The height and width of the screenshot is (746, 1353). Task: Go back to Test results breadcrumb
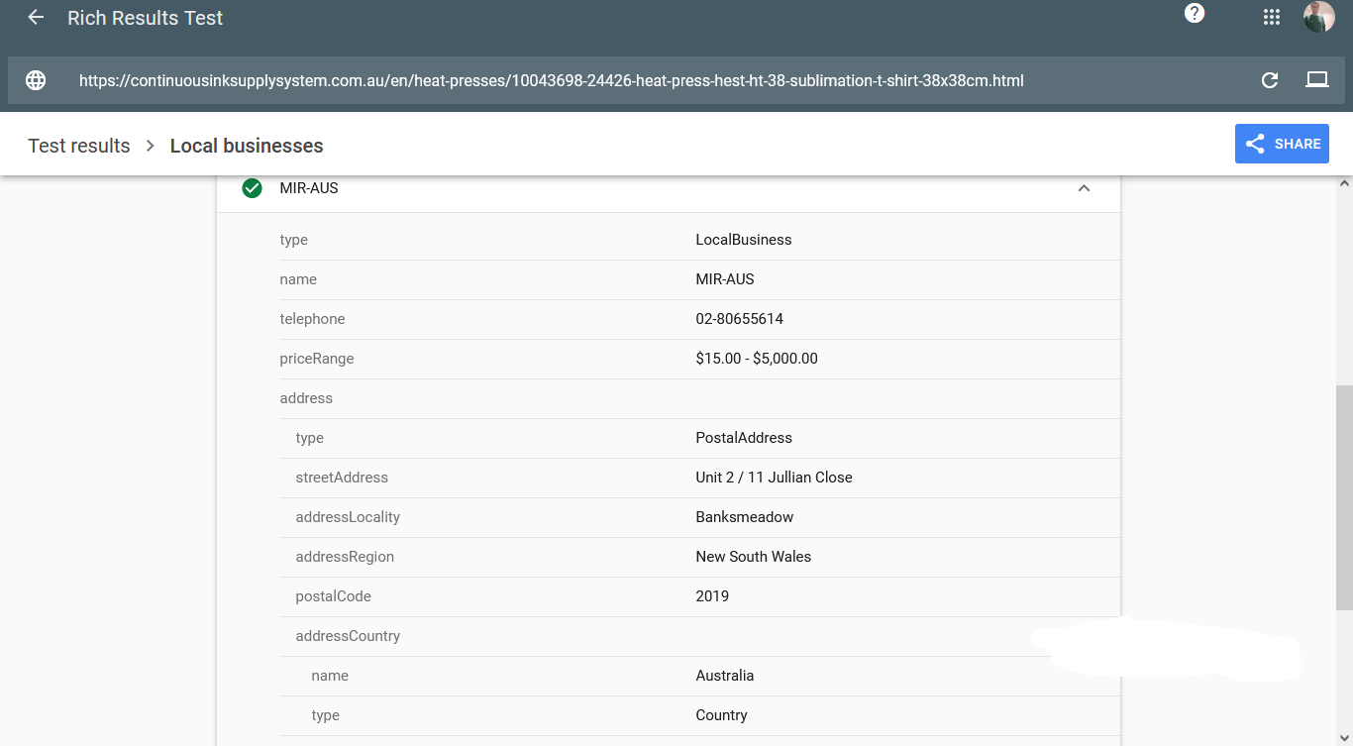(x=79, y=146)
